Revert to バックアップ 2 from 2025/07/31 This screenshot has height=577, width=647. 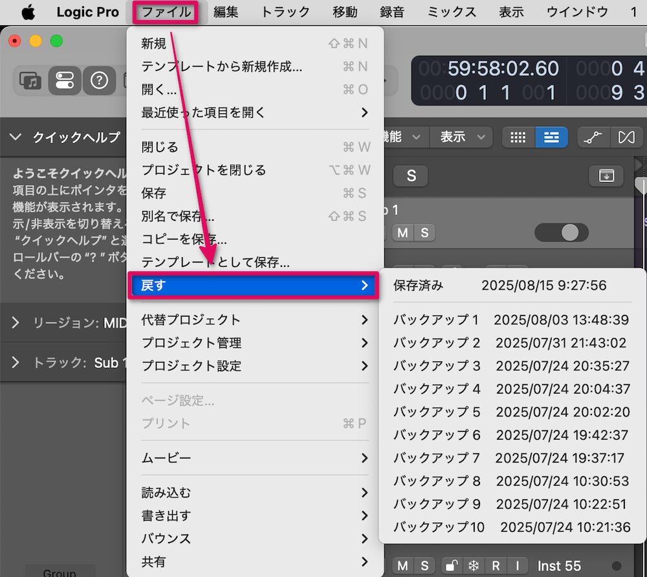512,343
